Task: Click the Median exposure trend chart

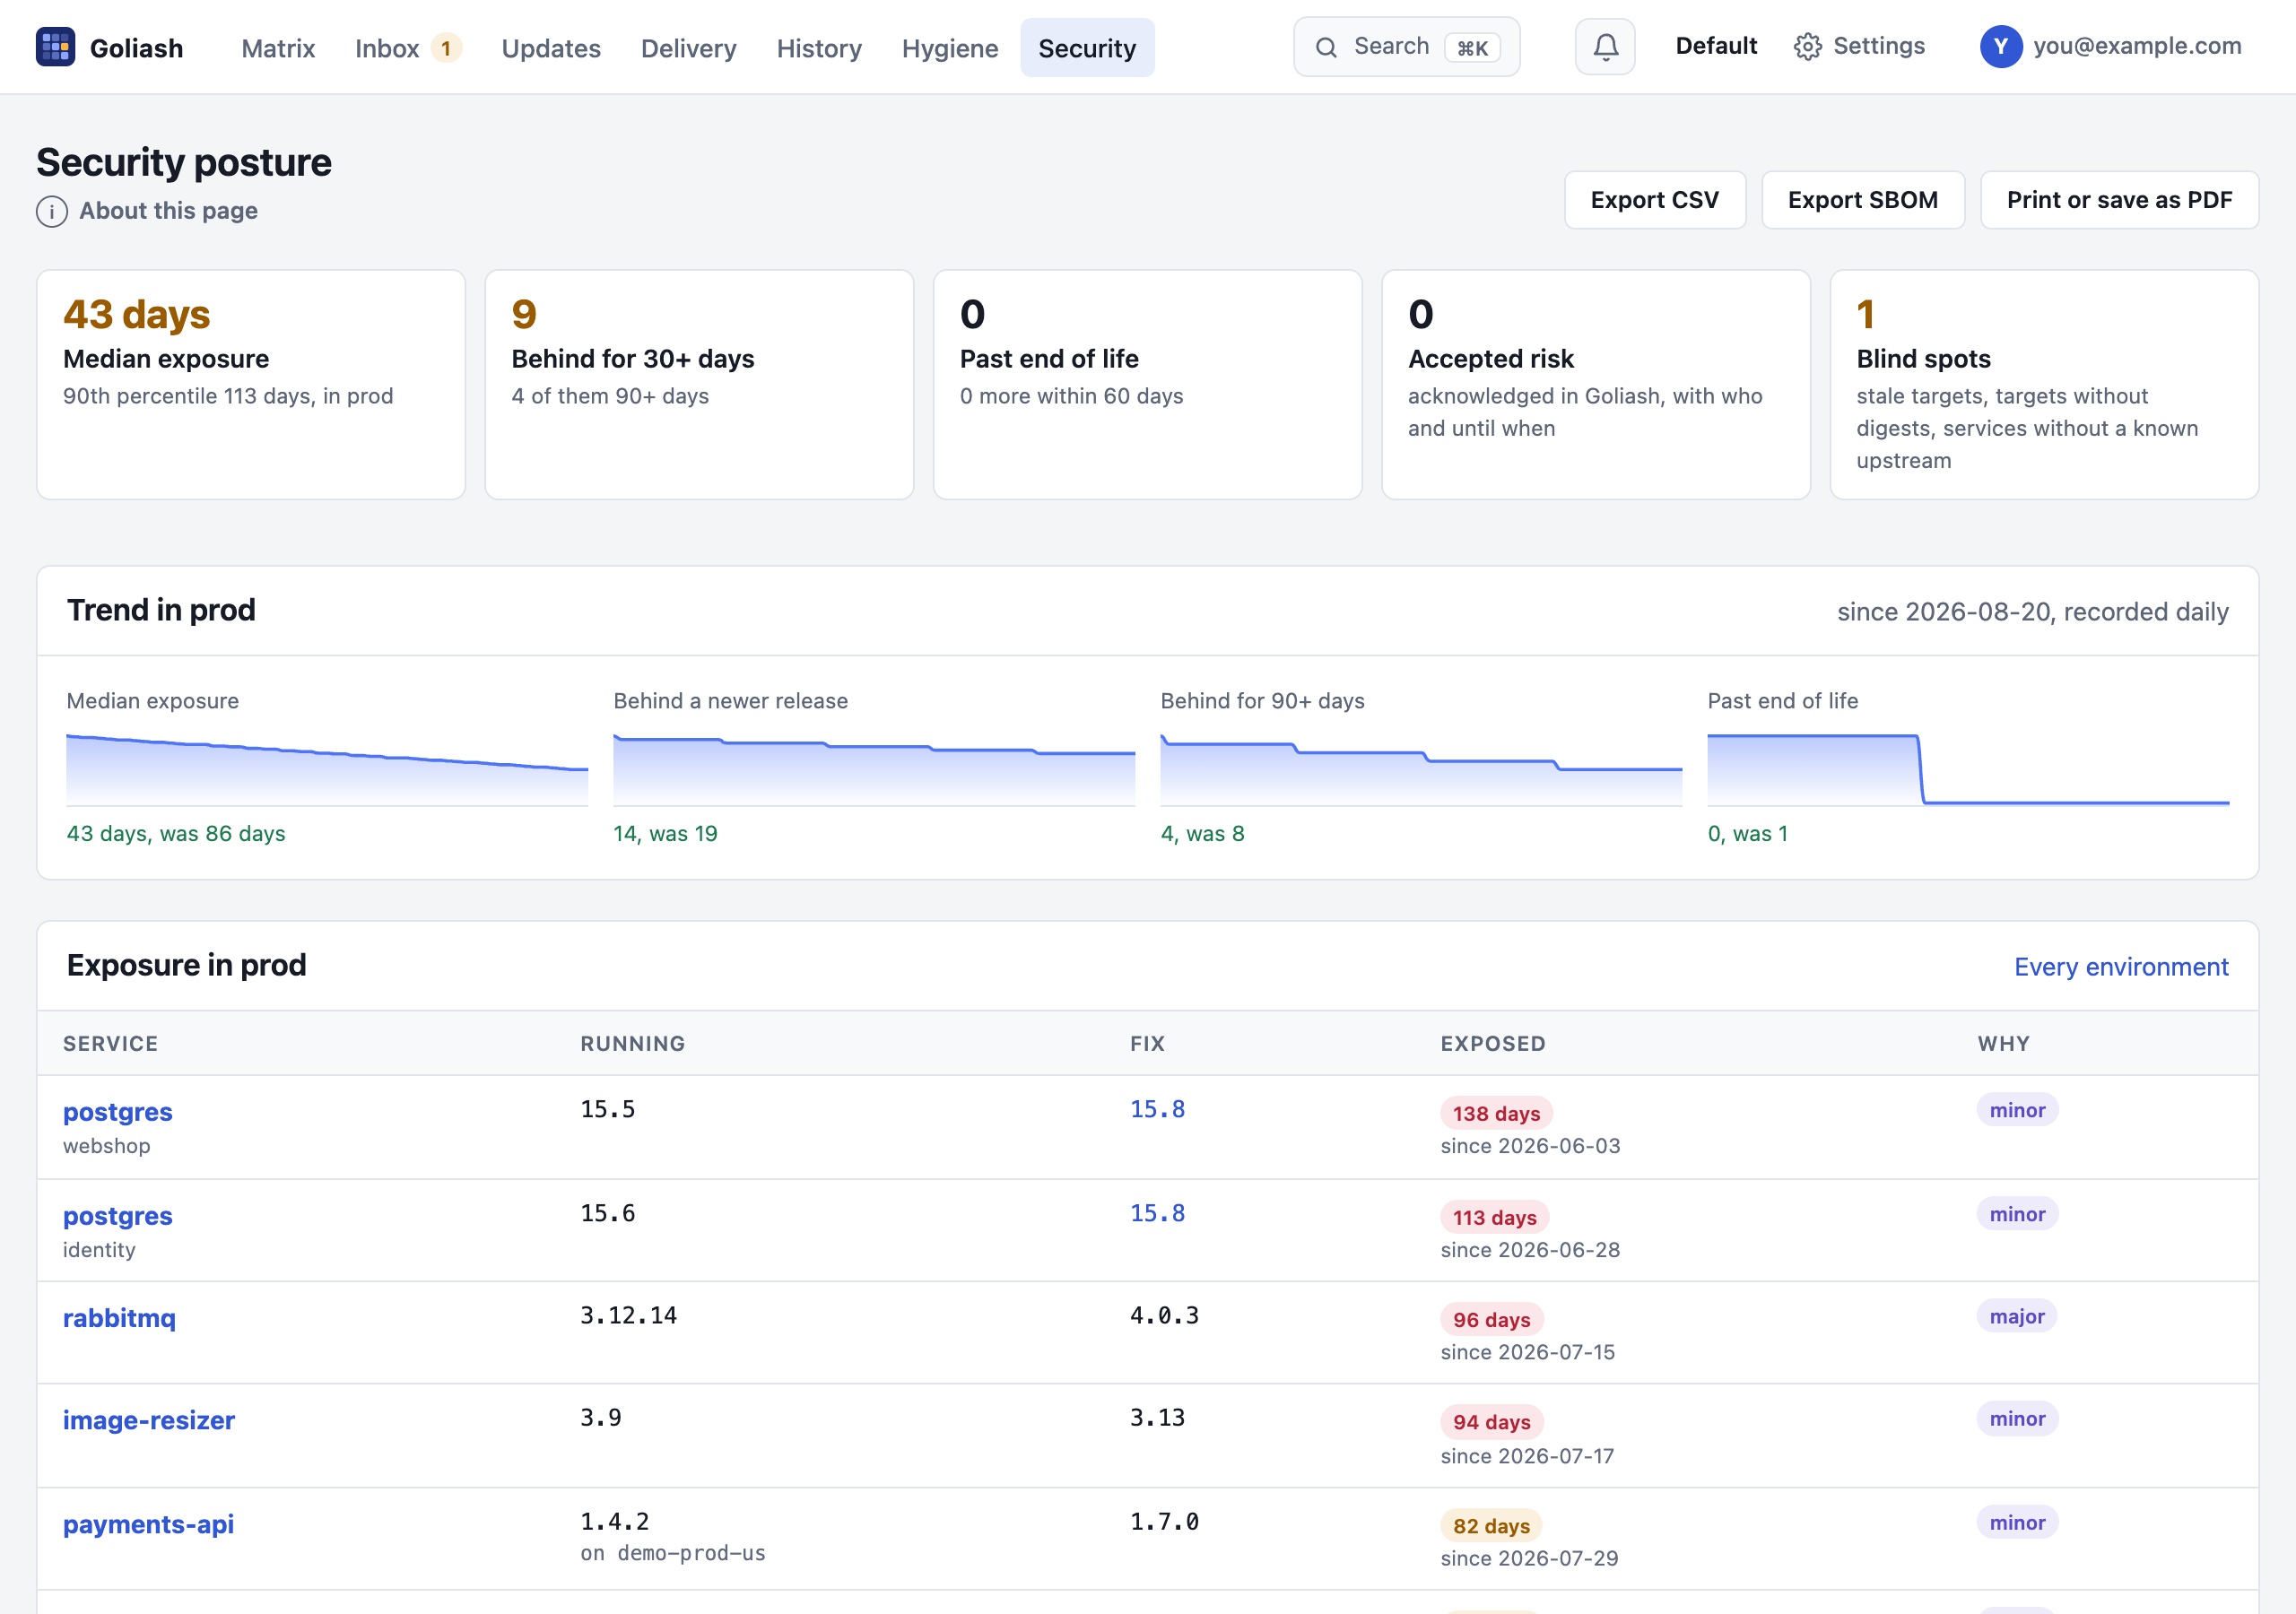Action: click(327, 769)
